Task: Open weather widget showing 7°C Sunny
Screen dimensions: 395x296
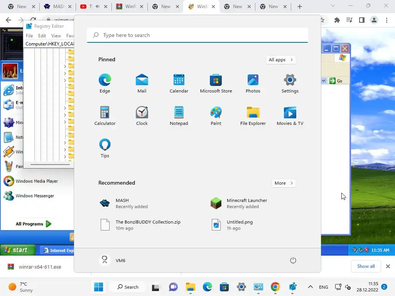Action: click(x=21, y=287)
